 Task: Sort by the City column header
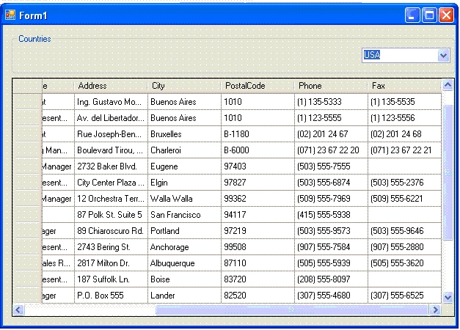[184, 86]
